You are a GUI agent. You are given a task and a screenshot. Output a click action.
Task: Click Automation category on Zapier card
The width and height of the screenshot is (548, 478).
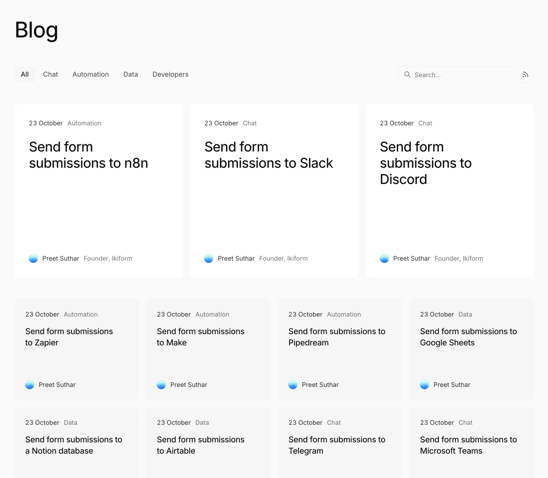click(x=80, y=314)
